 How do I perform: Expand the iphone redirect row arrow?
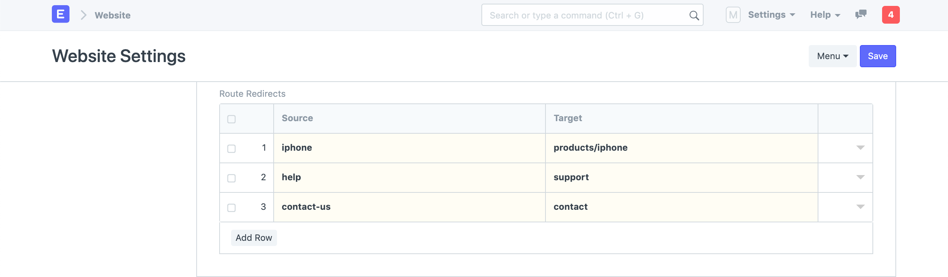coord(860,148)
